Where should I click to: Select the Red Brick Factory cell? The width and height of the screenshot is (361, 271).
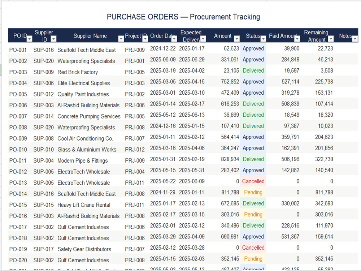[78, 72]
